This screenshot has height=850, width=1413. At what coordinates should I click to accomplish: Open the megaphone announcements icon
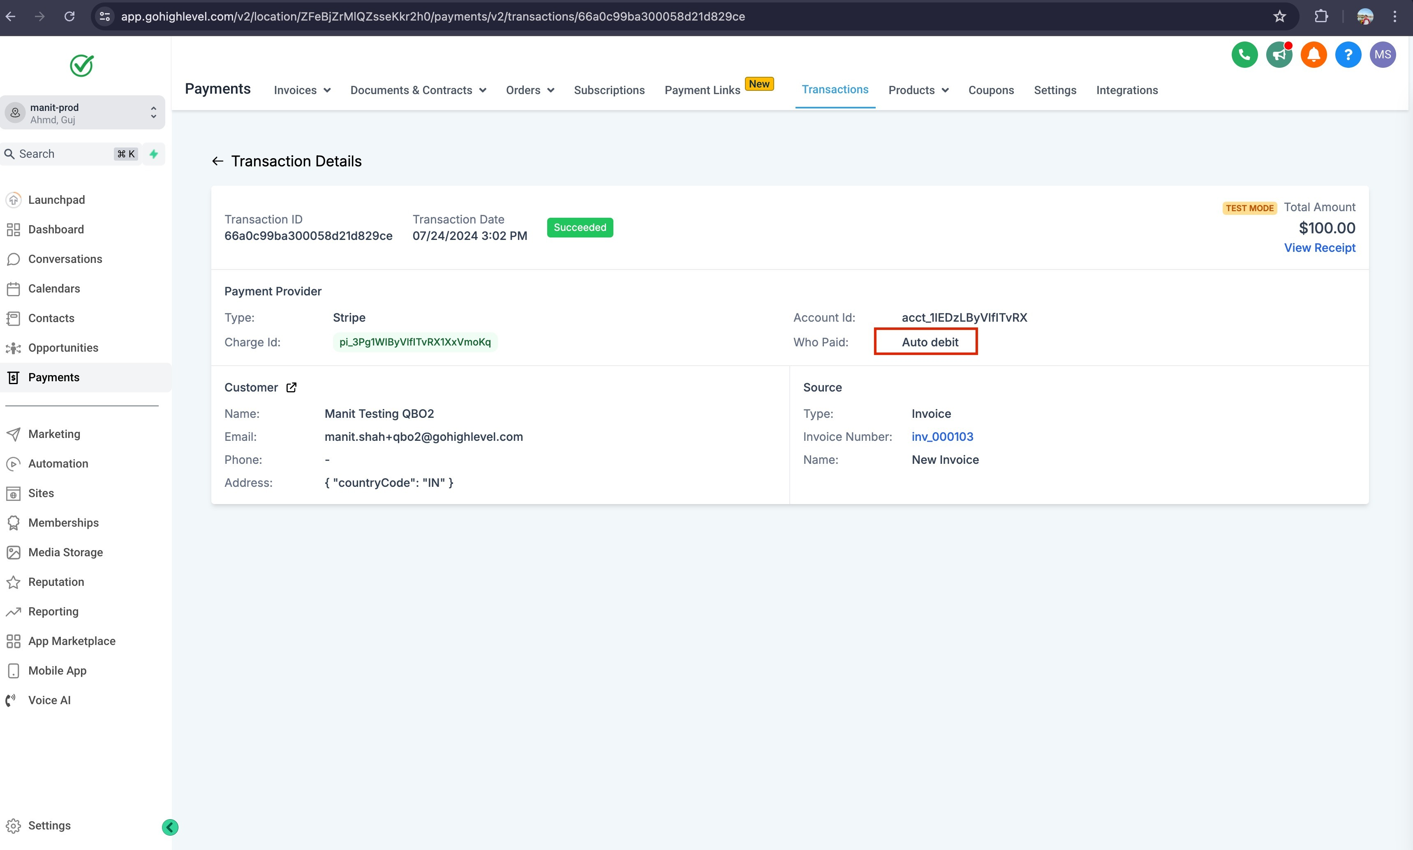pos(1278,55)
